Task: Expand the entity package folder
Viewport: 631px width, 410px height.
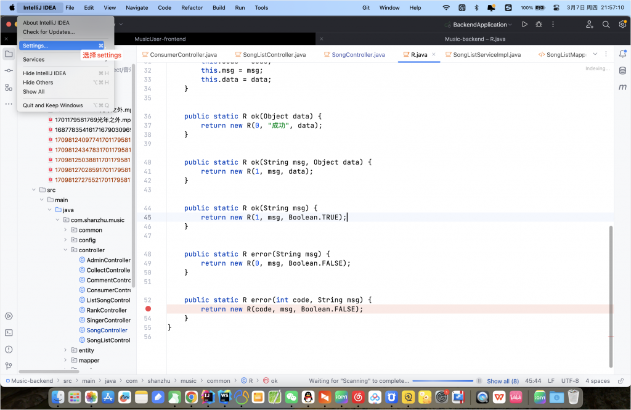Action: coord(66,350)
